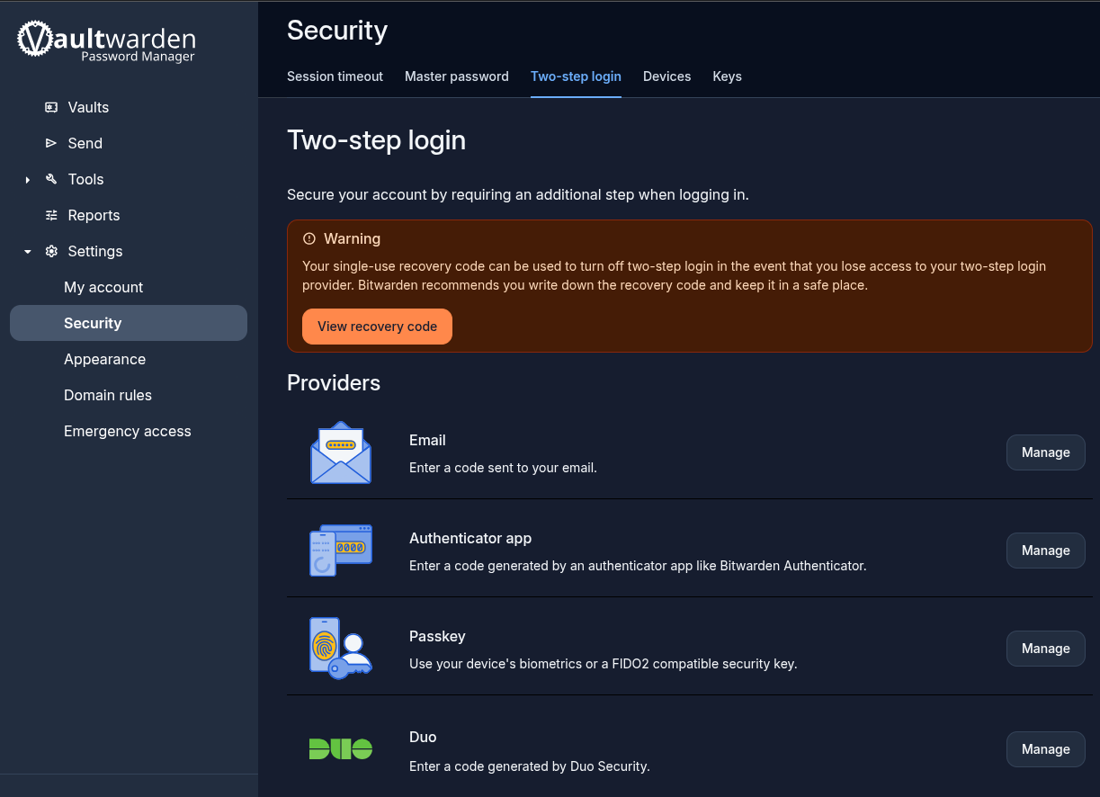Open the Devices tab

[667, 76]
